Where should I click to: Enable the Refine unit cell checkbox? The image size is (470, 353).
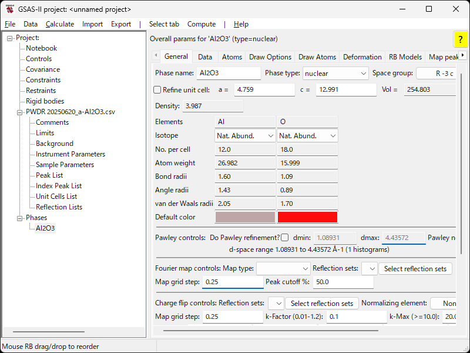(x=157, y=90)
